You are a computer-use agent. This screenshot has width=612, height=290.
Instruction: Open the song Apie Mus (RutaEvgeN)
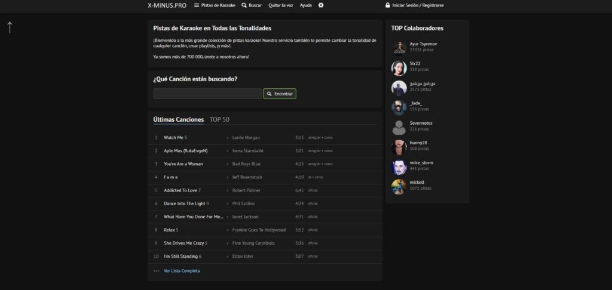pos(186,151)
